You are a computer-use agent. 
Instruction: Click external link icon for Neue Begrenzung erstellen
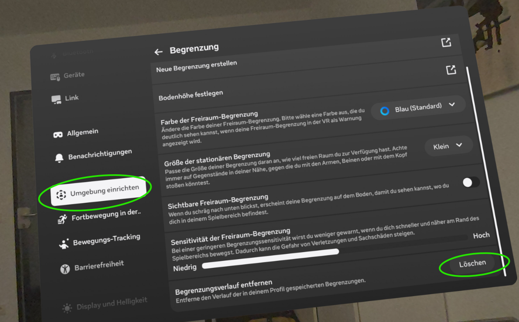click(451, 70)
